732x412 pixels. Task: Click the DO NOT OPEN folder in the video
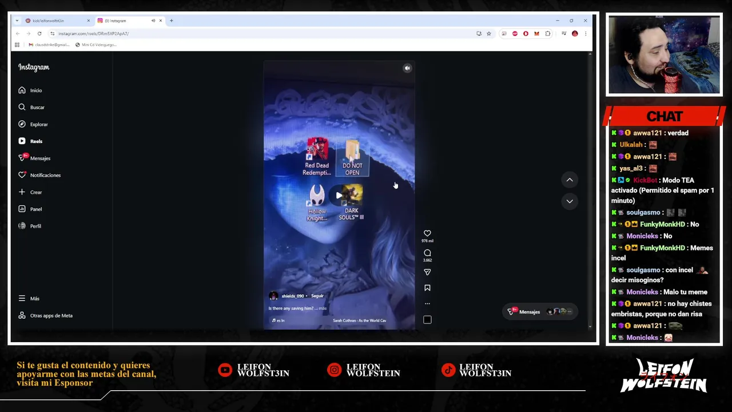click(x=352, y=158)
